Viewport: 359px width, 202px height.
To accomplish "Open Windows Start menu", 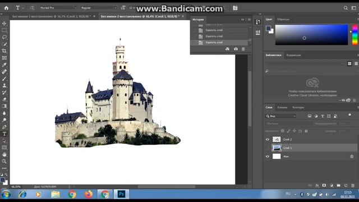I will pos(6,195).
